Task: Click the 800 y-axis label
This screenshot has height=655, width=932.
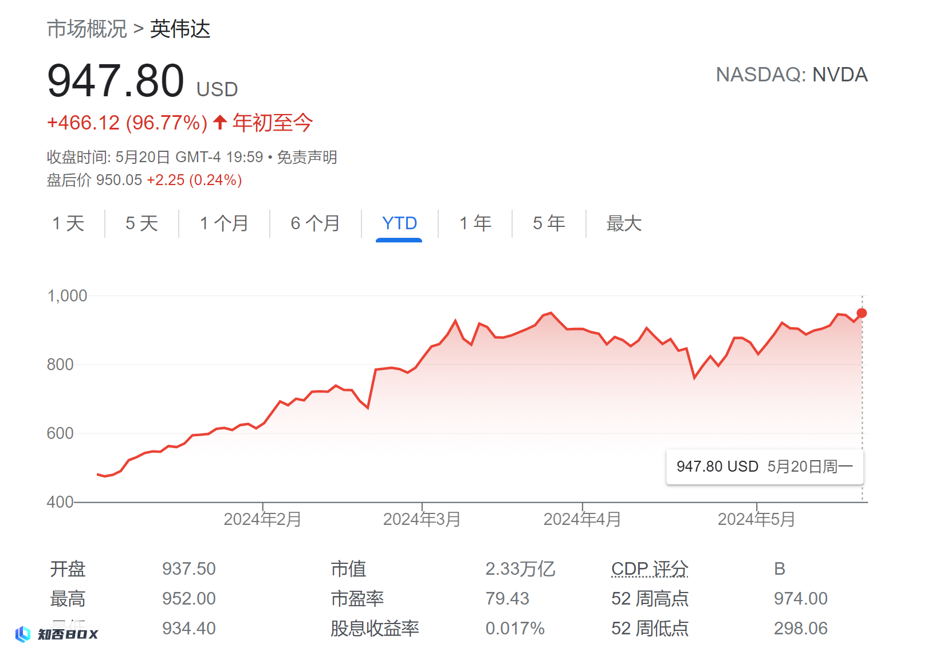Action: pos(60,364)
